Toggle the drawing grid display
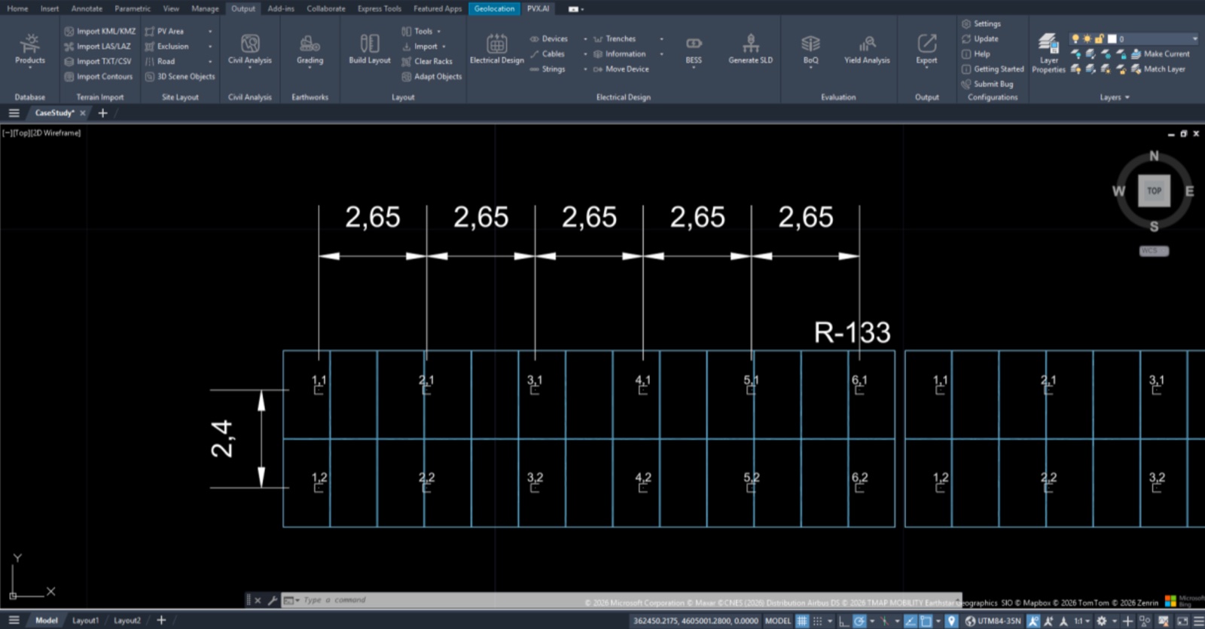 pos(802,621)
